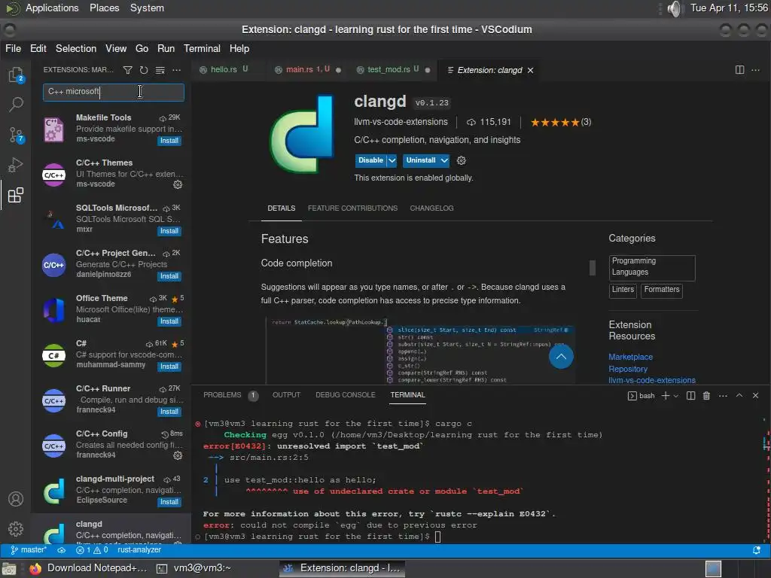Screen dimensions: 771x578
Task: Open Applications menu in top panel
Action: (52, 8)
